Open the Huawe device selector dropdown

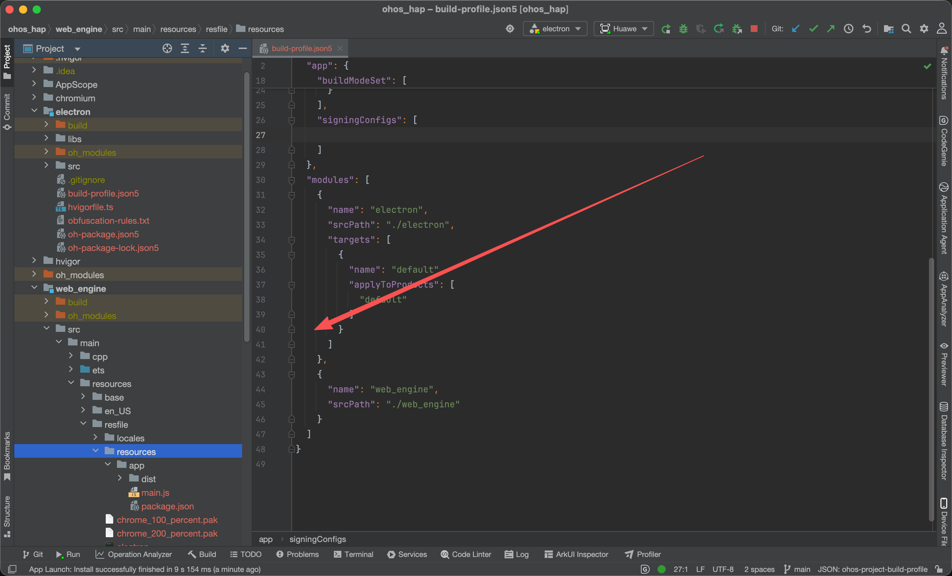click(x=623, y=29)
